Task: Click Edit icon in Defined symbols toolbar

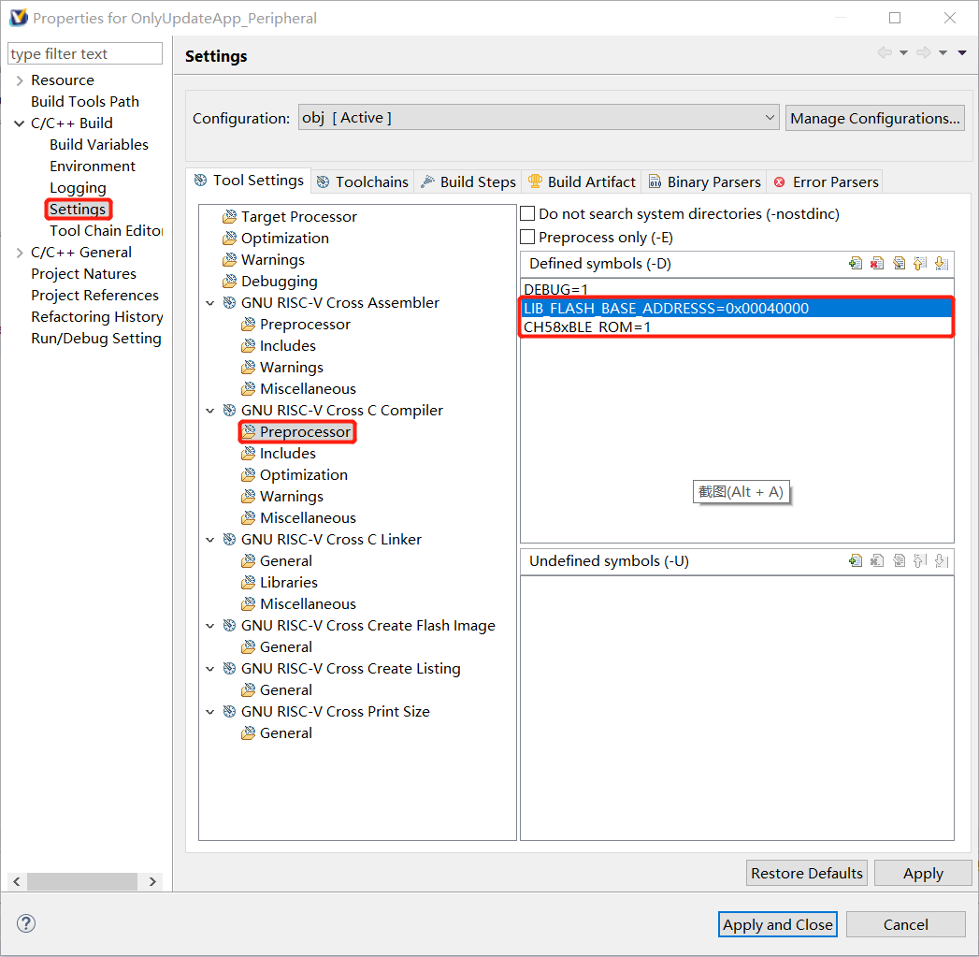Action: (x=899, y=264)
